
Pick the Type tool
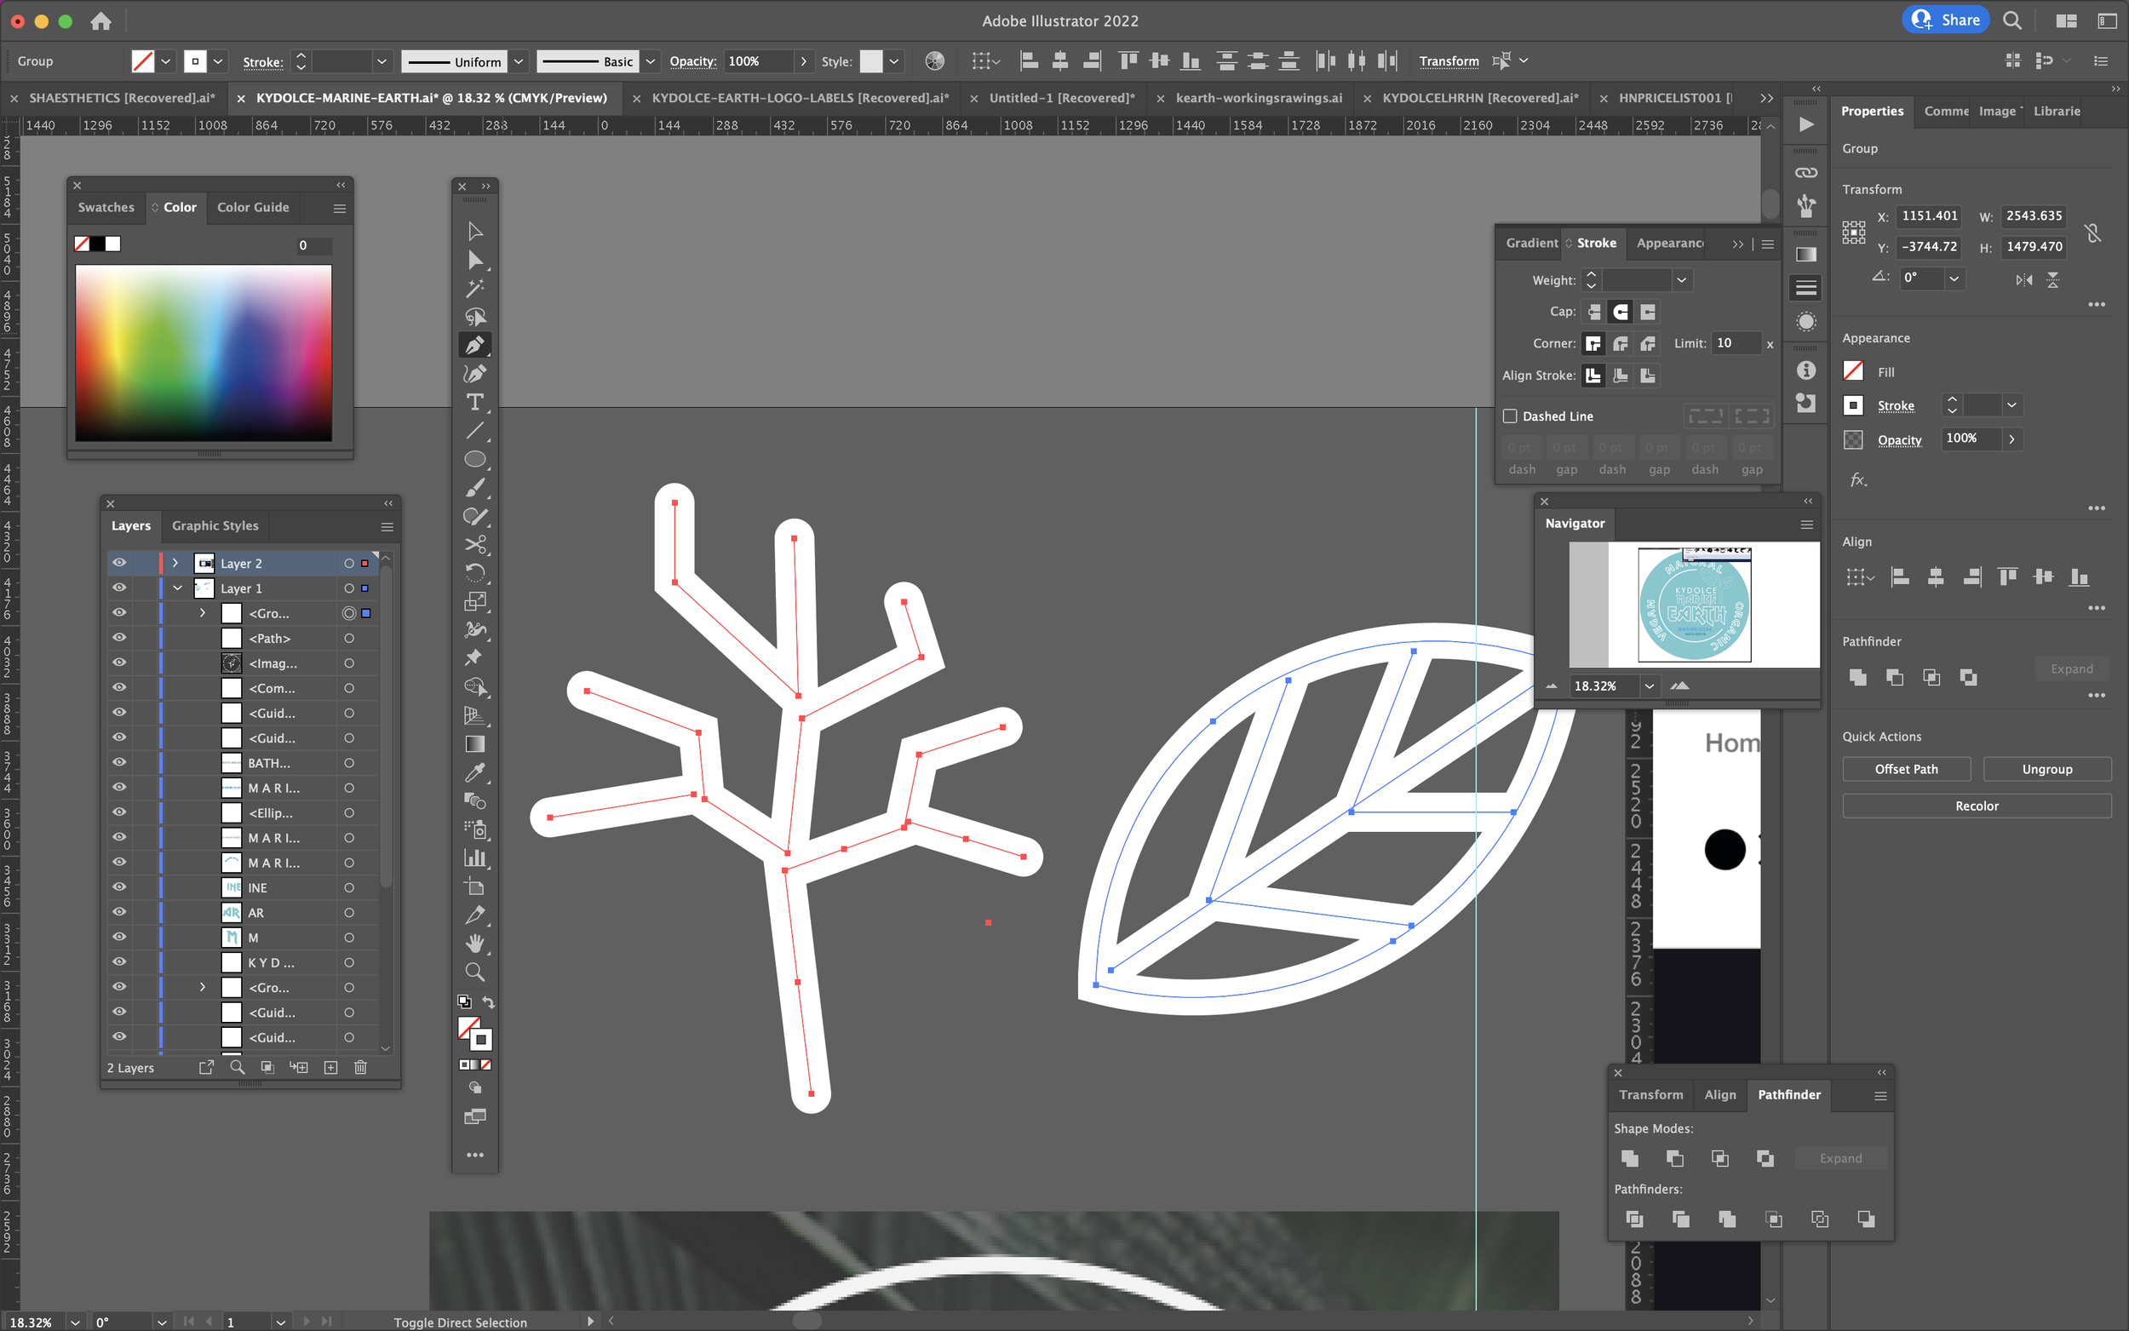(x=474, y=402)
